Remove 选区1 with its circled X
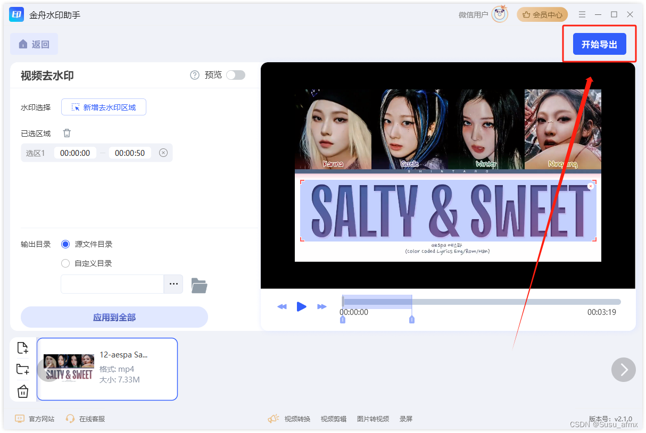 (163, 153)
